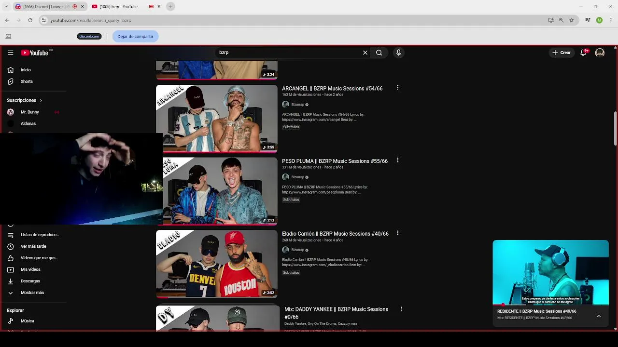This screenshot has width=618, height=347.
Task: Open the browser zoom magnifier icon
Action: pos(561,20)
